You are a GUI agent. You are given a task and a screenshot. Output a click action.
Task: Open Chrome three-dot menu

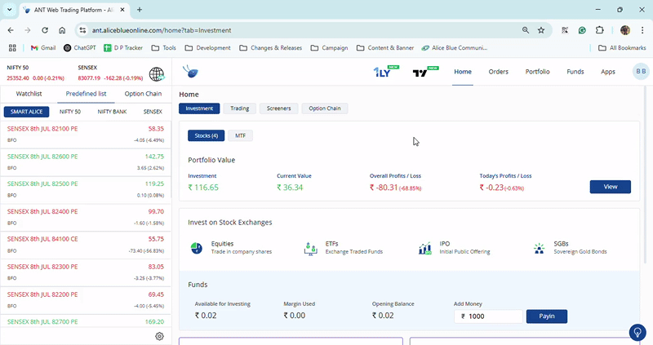[642, 30]
